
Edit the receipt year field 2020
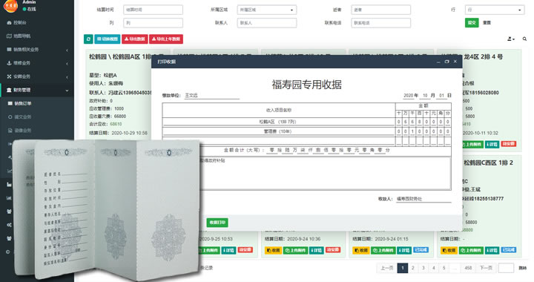coord(409,96)
